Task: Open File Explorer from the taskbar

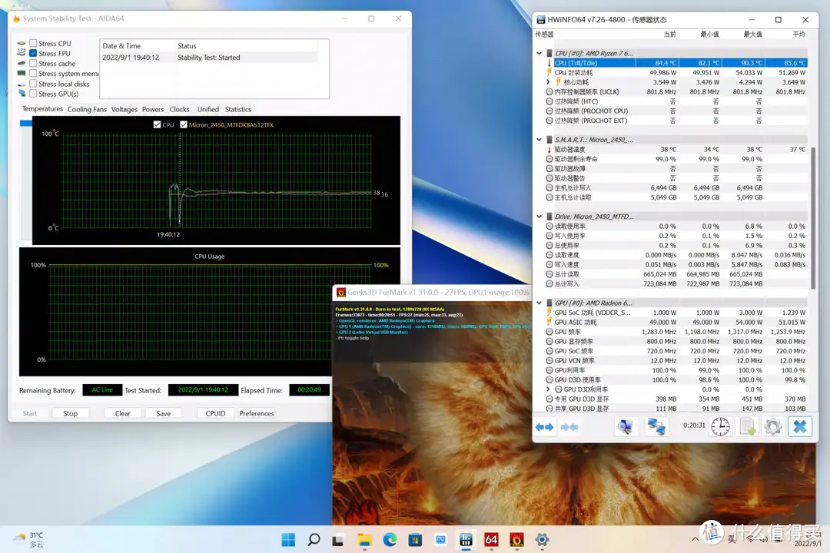Action: (x=364, y=540)
